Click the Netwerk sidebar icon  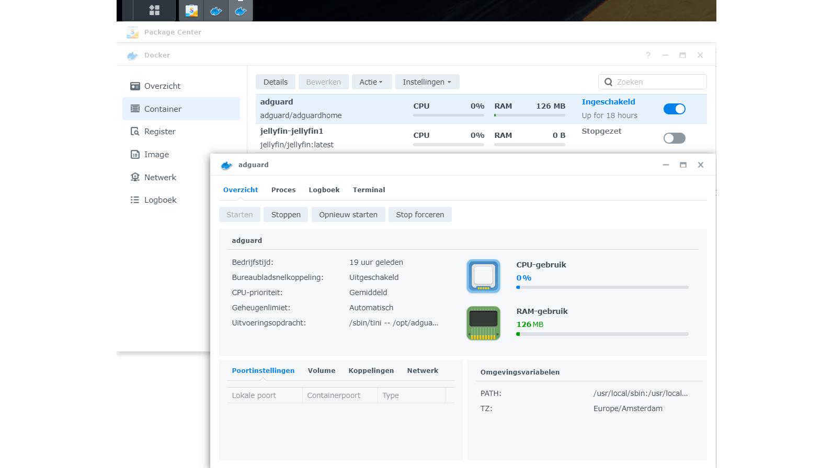(135, 177)
